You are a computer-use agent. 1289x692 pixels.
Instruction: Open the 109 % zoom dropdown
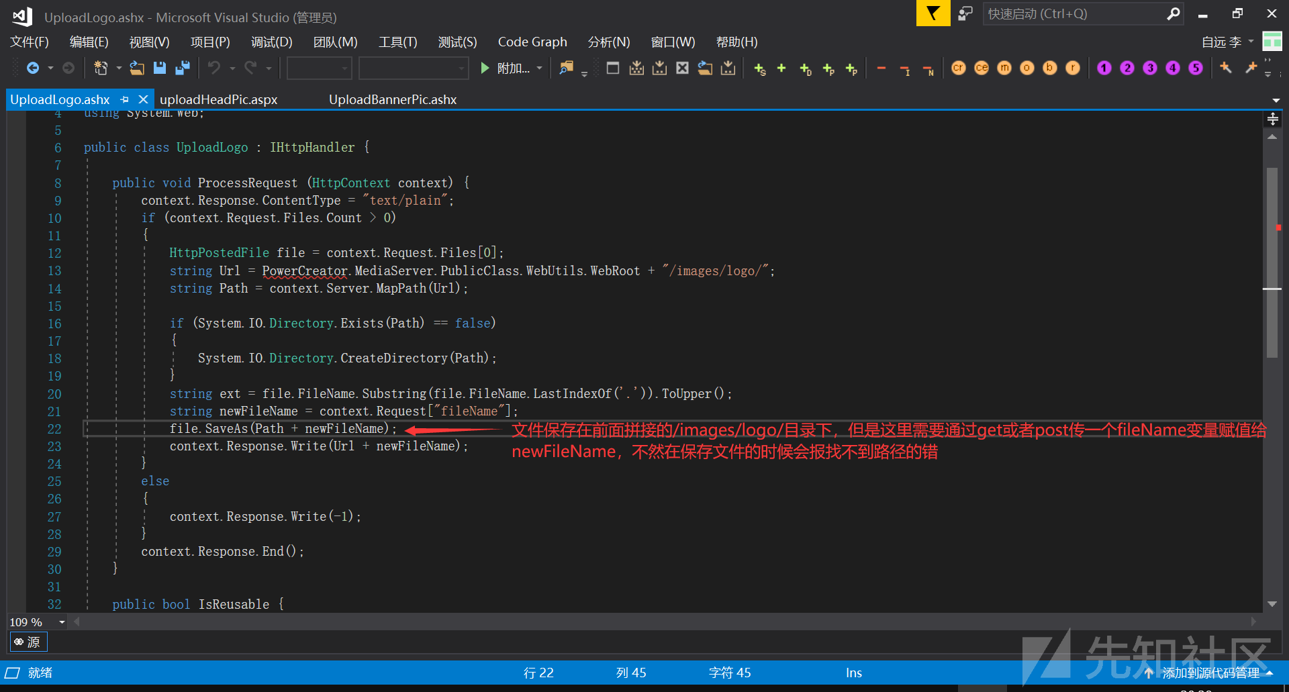click(x=62, y=622)
